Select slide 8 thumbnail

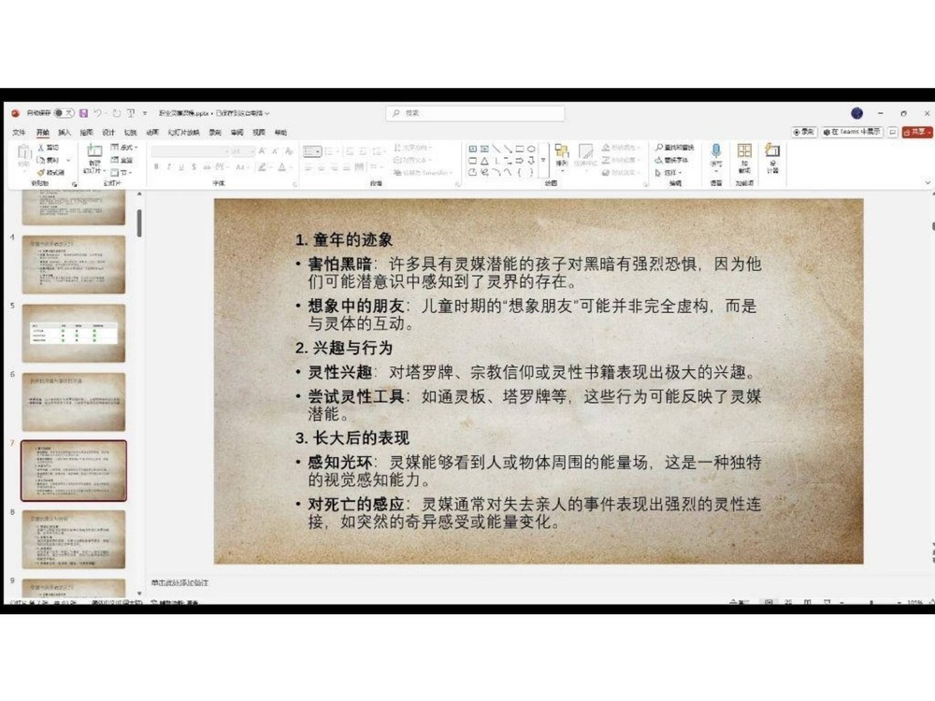click(x=74, y=539)
